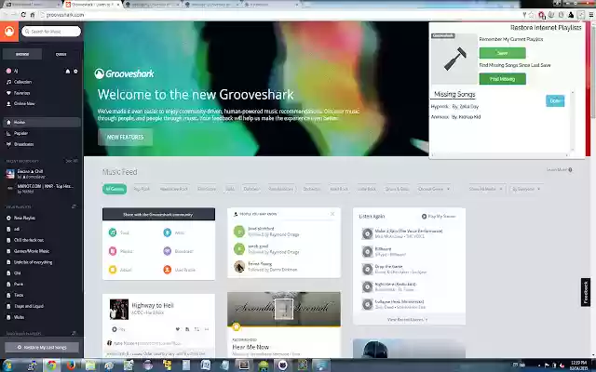596x372 pixels.
Task: Open the Chill the fuck out playlist
Action: [29, 240]
